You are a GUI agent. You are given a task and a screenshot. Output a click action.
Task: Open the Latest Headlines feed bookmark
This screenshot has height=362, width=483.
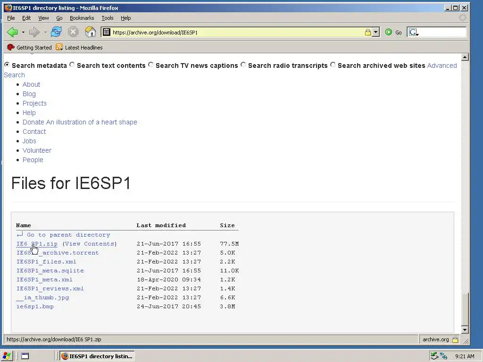click(x=79, y=48)
